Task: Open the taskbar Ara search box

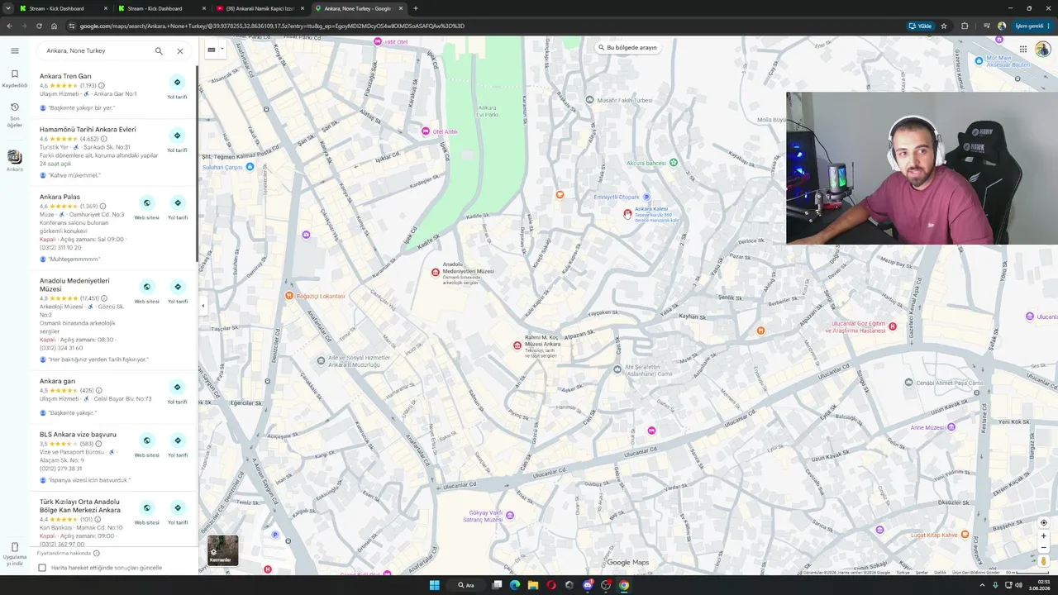Action: pos(466,585)
